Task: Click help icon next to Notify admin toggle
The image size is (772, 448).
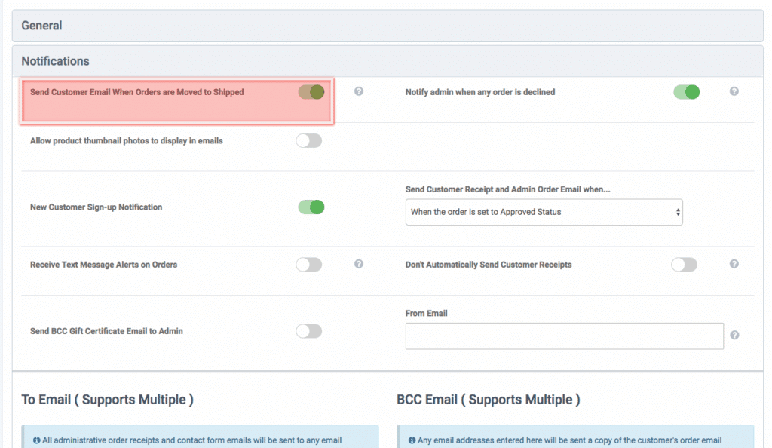Action: click(734, 92)
